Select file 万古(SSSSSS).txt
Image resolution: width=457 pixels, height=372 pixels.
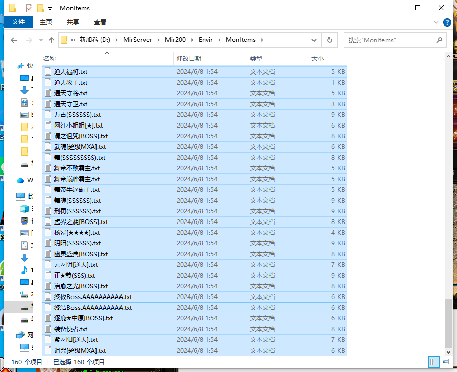click(195, 115)
